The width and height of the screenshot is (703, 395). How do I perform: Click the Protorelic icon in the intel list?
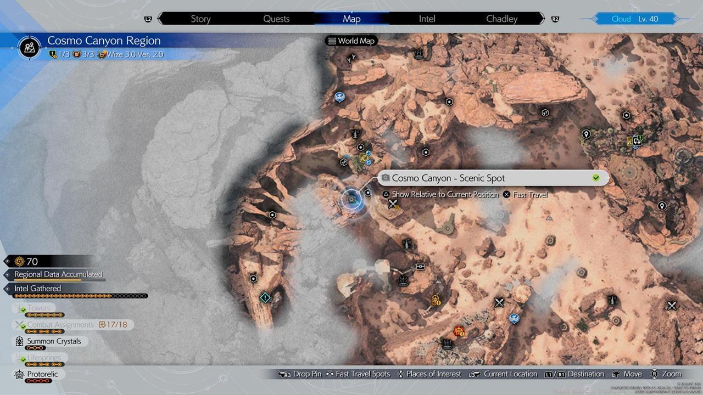tap(19, 374)
